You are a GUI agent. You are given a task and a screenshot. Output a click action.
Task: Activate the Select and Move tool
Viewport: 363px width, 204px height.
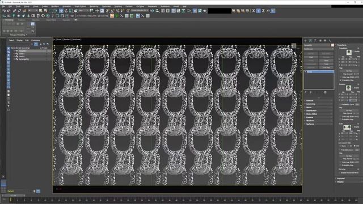61,11
